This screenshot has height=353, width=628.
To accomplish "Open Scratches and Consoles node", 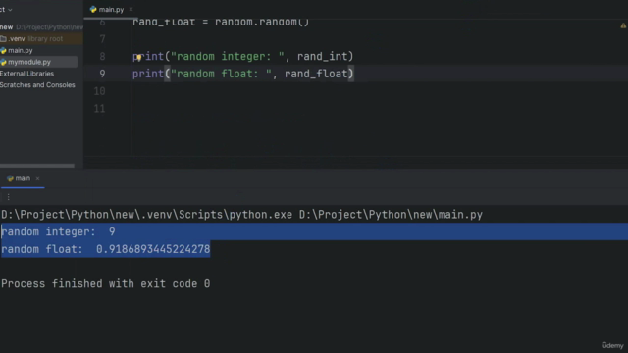I will [x=37, y=85].
